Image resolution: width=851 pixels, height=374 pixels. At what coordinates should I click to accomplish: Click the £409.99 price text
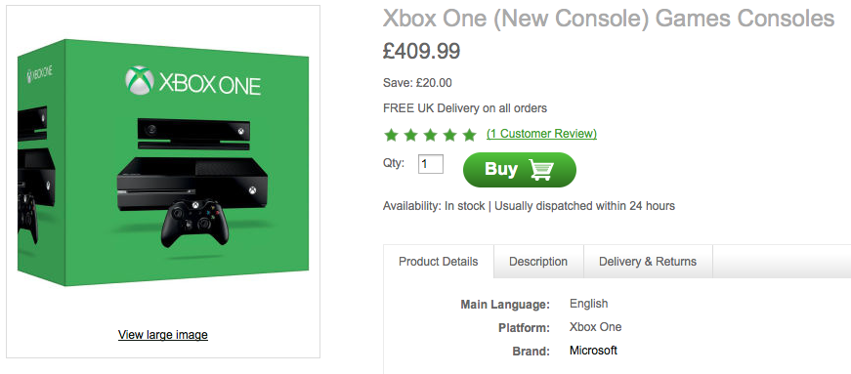click(422, 51)
